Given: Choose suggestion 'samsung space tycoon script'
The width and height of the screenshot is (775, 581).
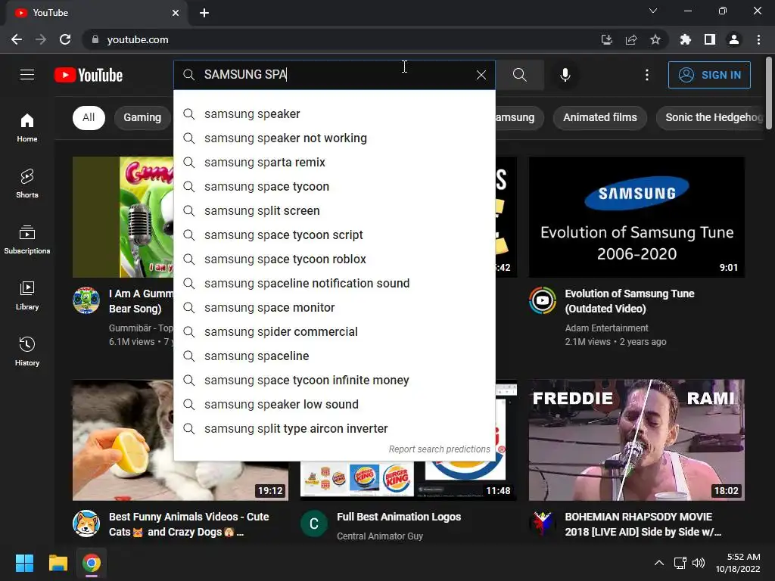Looking at the screenshot, I should (335, 235).
